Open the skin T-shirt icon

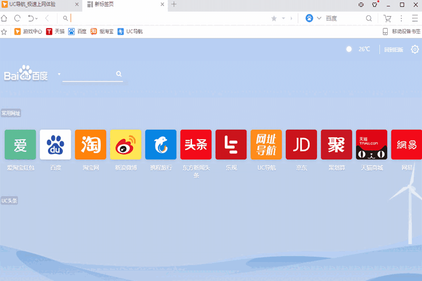[375, 4]
